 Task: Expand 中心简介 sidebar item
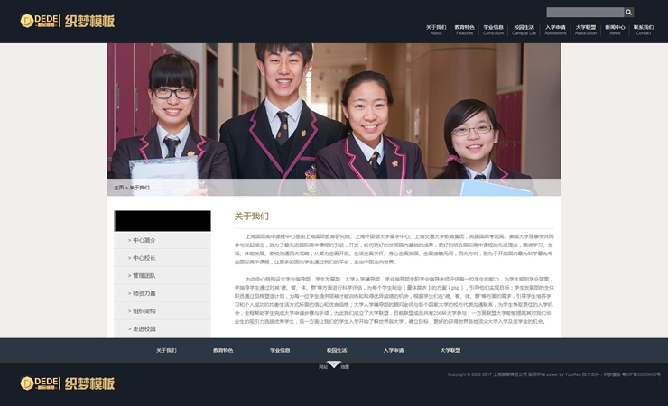tap(144, 240)
